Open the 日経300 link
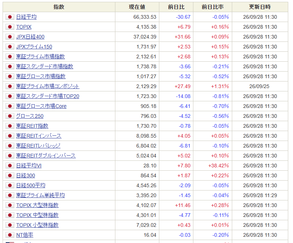The height and width of the screenshot is (243, 293). pos(26,176)
